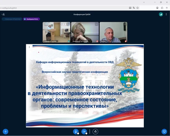Toggle the raise hand button
Screen dimensions: 170x136
click(x=95, y=132)
